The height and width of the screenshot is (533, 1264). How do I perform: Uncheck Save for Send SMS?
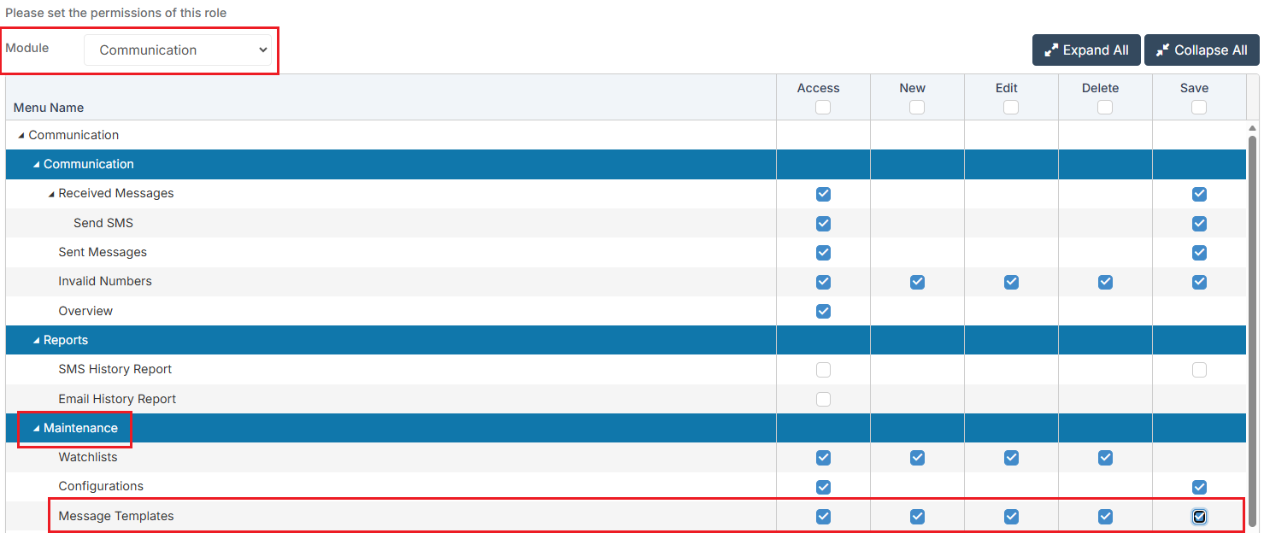(x=1199, y=224)
